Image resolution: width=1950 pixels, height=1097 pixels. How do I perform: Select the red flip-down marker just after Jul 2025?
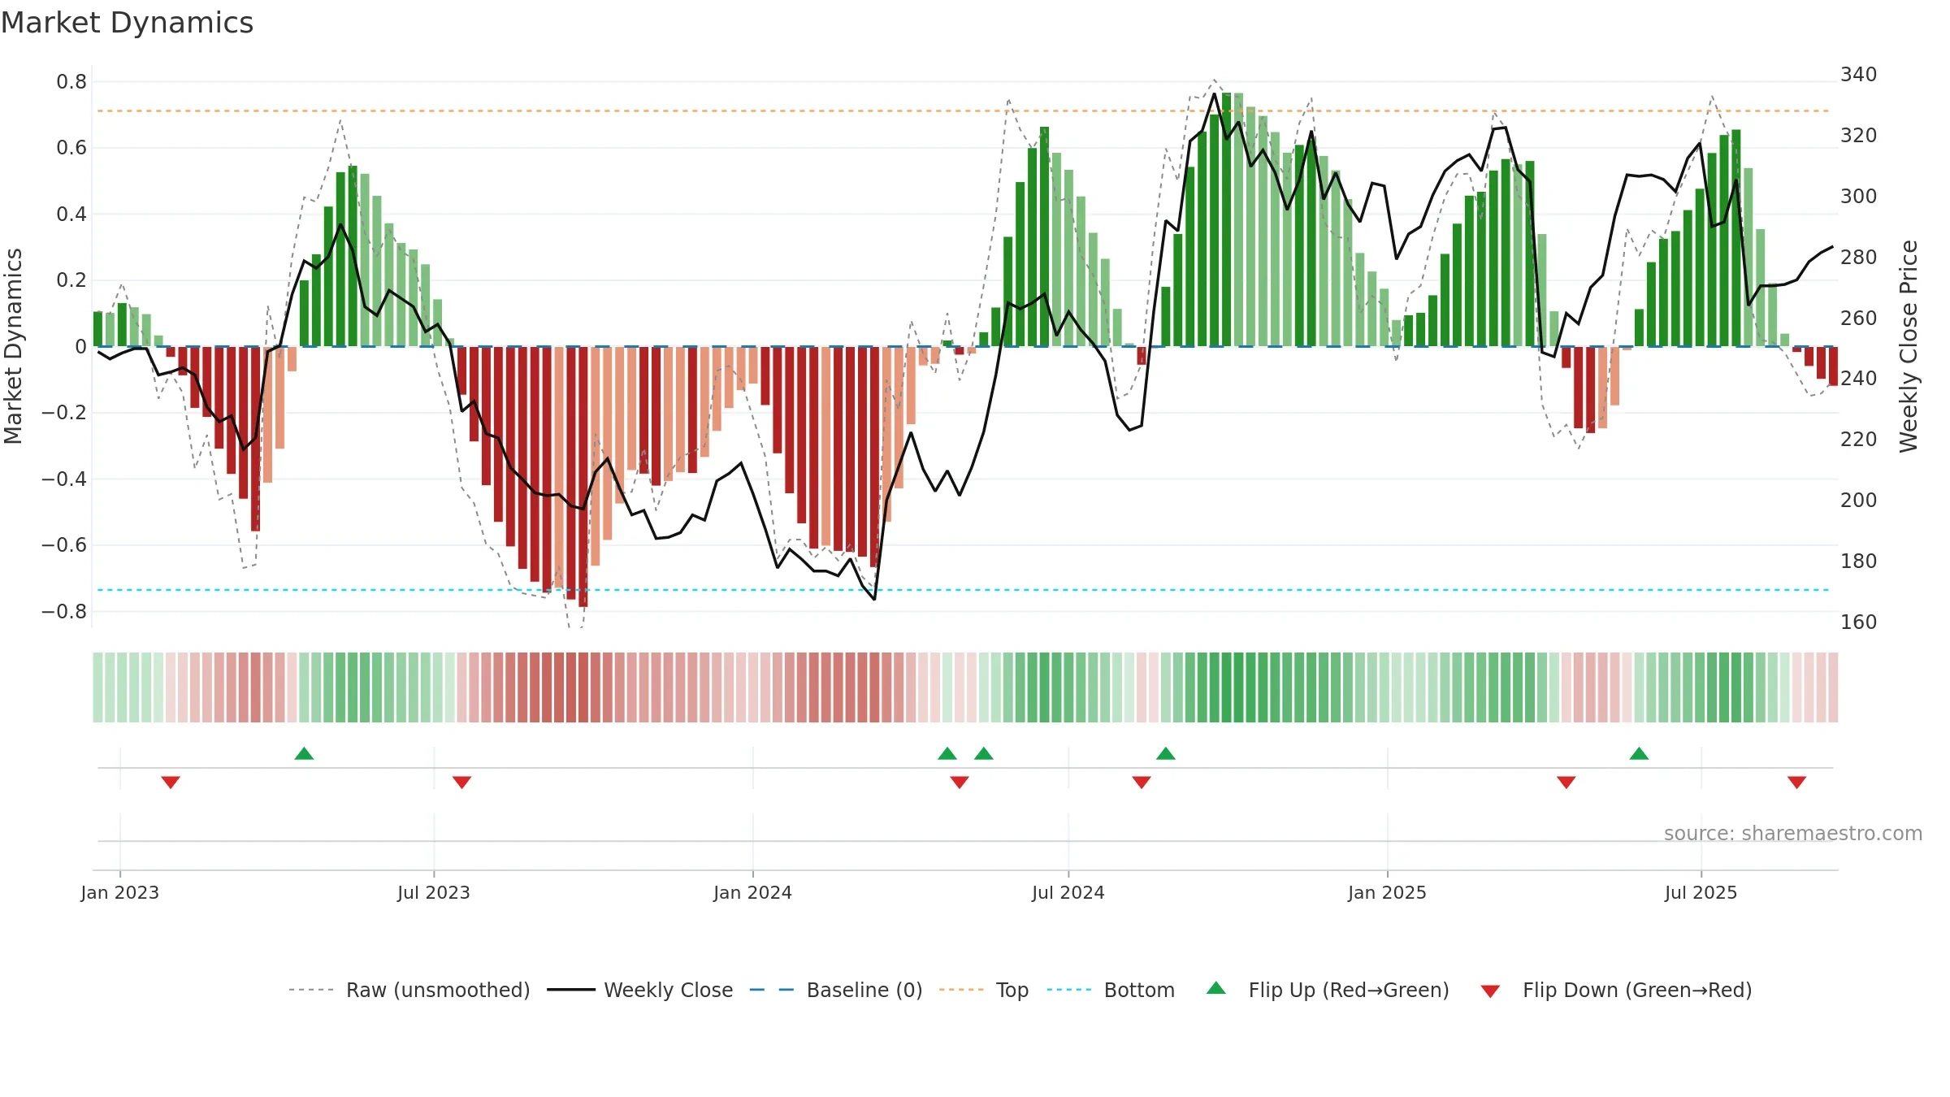pyautogui.click(x=1796, y=782)
